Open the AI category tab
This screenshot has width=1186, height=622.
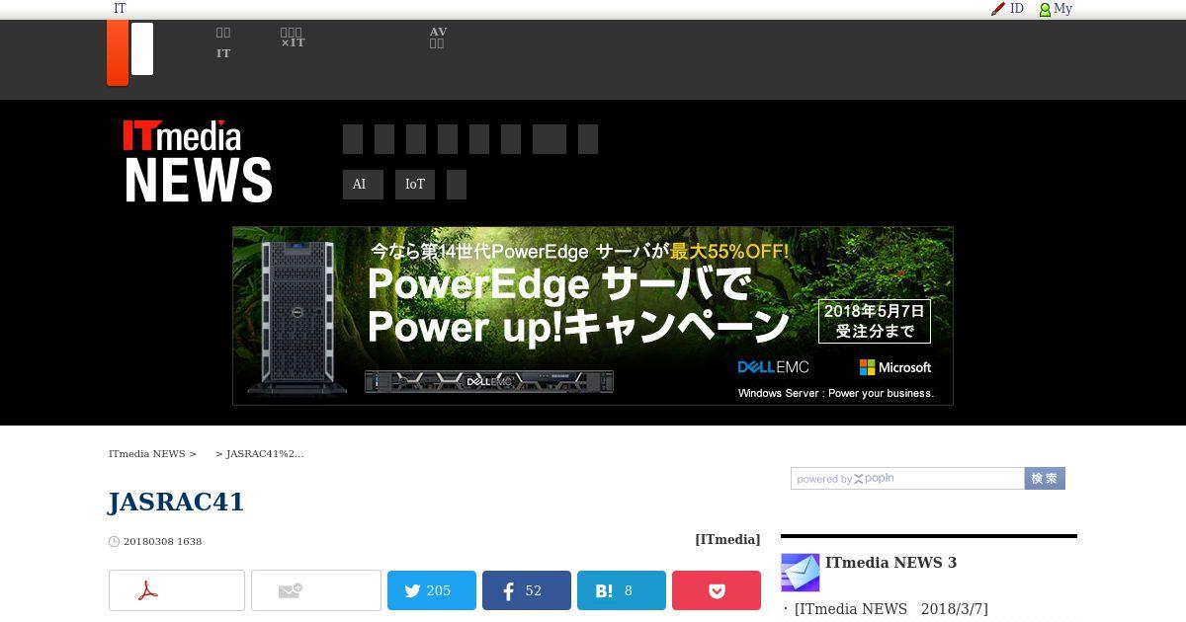point(363,185)
